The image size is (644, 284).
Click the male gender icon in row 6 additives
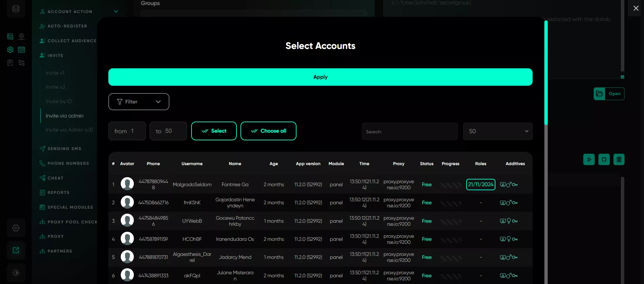click(x=509, y=276)
